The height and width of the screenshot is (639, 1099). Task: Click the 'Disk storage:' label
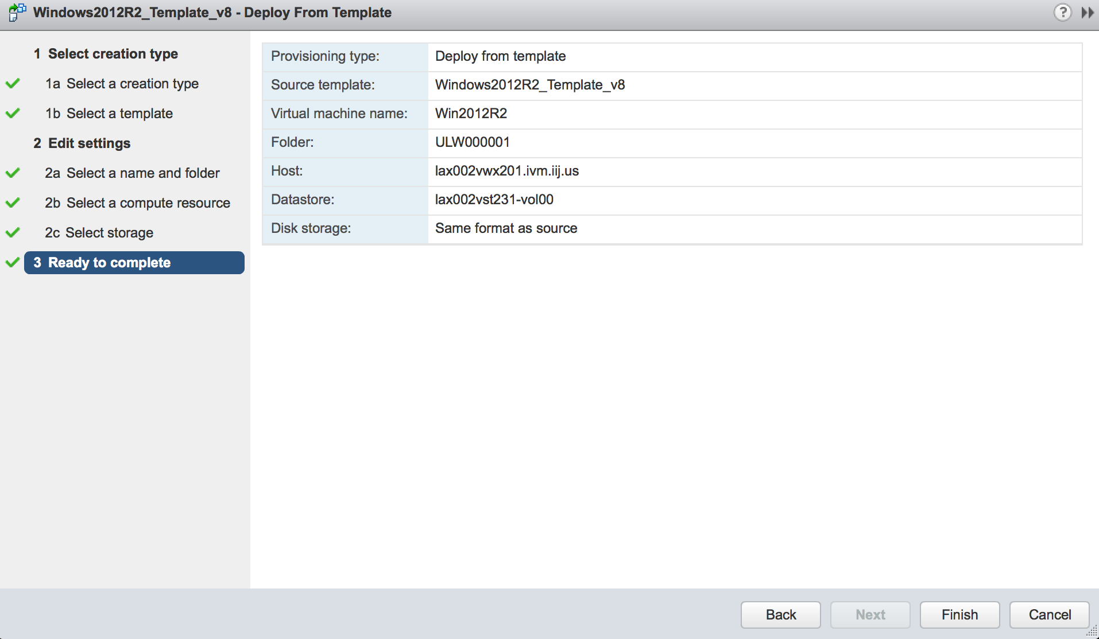click(x=311, y=228)
